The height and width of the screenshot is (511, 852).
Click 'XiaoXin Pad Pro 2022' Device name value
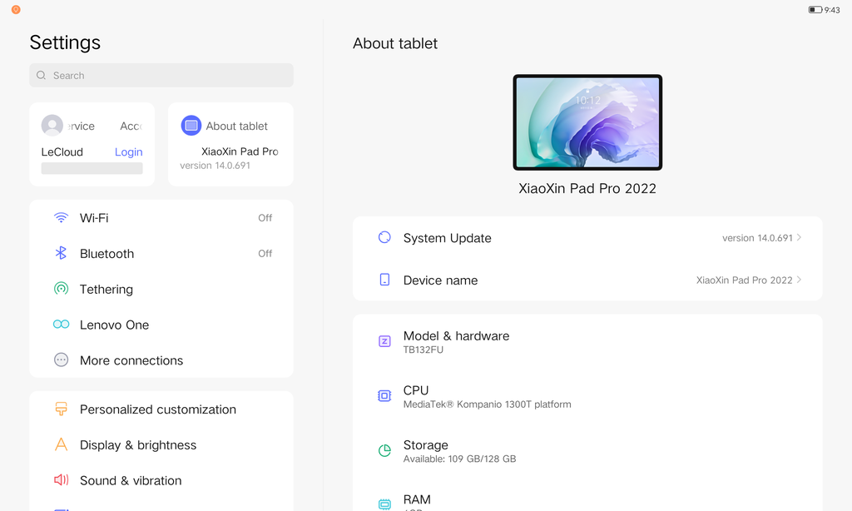click(x=744, y=280)
